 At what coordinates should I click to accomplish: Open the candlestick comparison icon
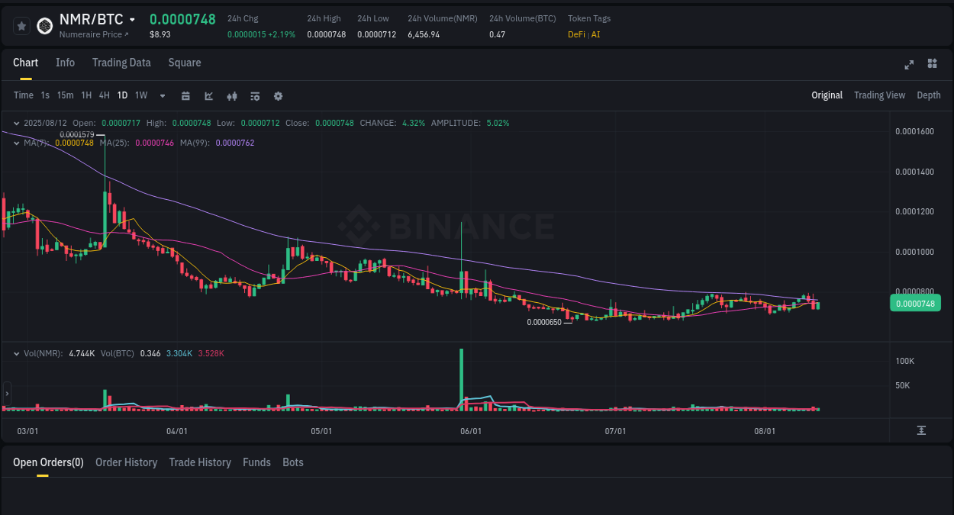coord(231,95)
